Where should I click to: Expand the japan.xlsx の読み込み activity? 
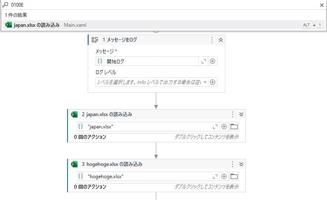[x=241, y=114]
